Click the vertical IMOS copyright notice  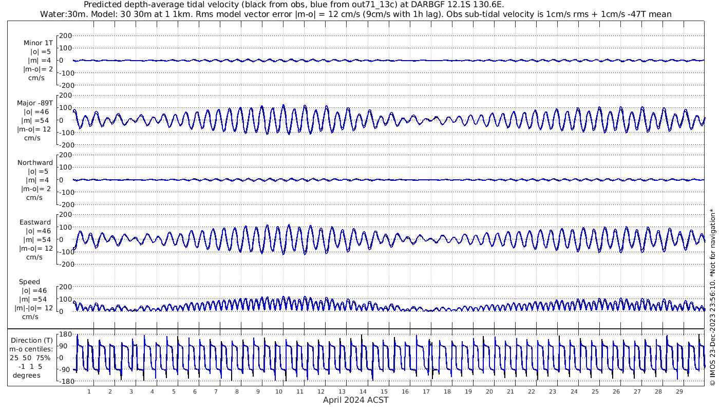712,298
